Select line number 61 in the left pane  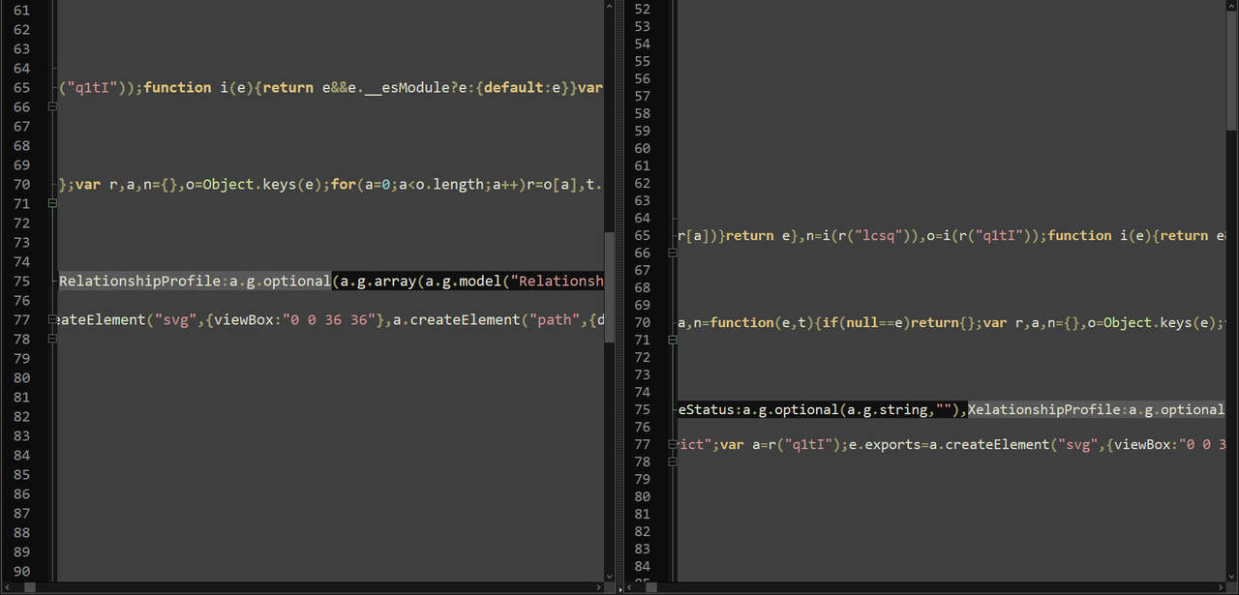(x=21, y=10)
